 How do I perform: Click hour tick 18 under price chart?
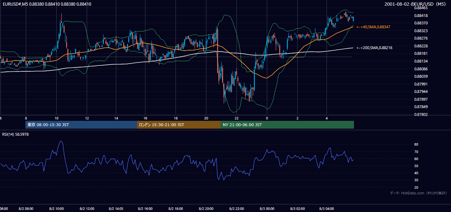[x=176, y=118]
